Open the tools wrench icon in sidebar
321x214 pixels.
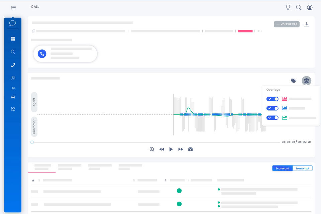pyautogui.click(x=13, y=109)
